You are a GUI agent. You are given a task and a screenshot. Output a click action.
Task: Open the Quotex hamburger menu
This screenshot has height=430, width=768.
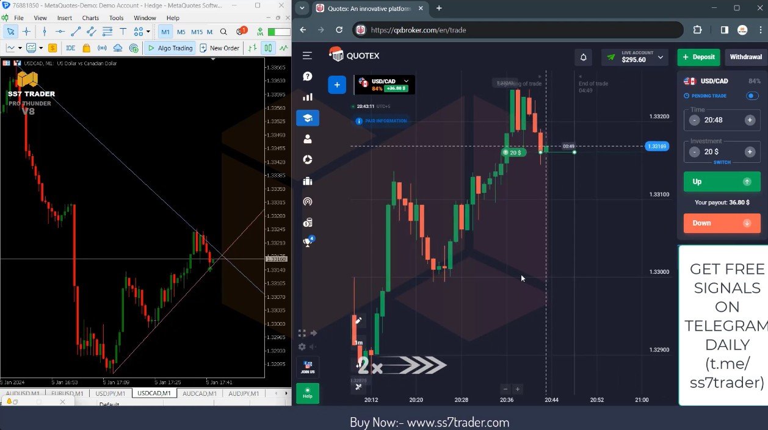[307, 56]
